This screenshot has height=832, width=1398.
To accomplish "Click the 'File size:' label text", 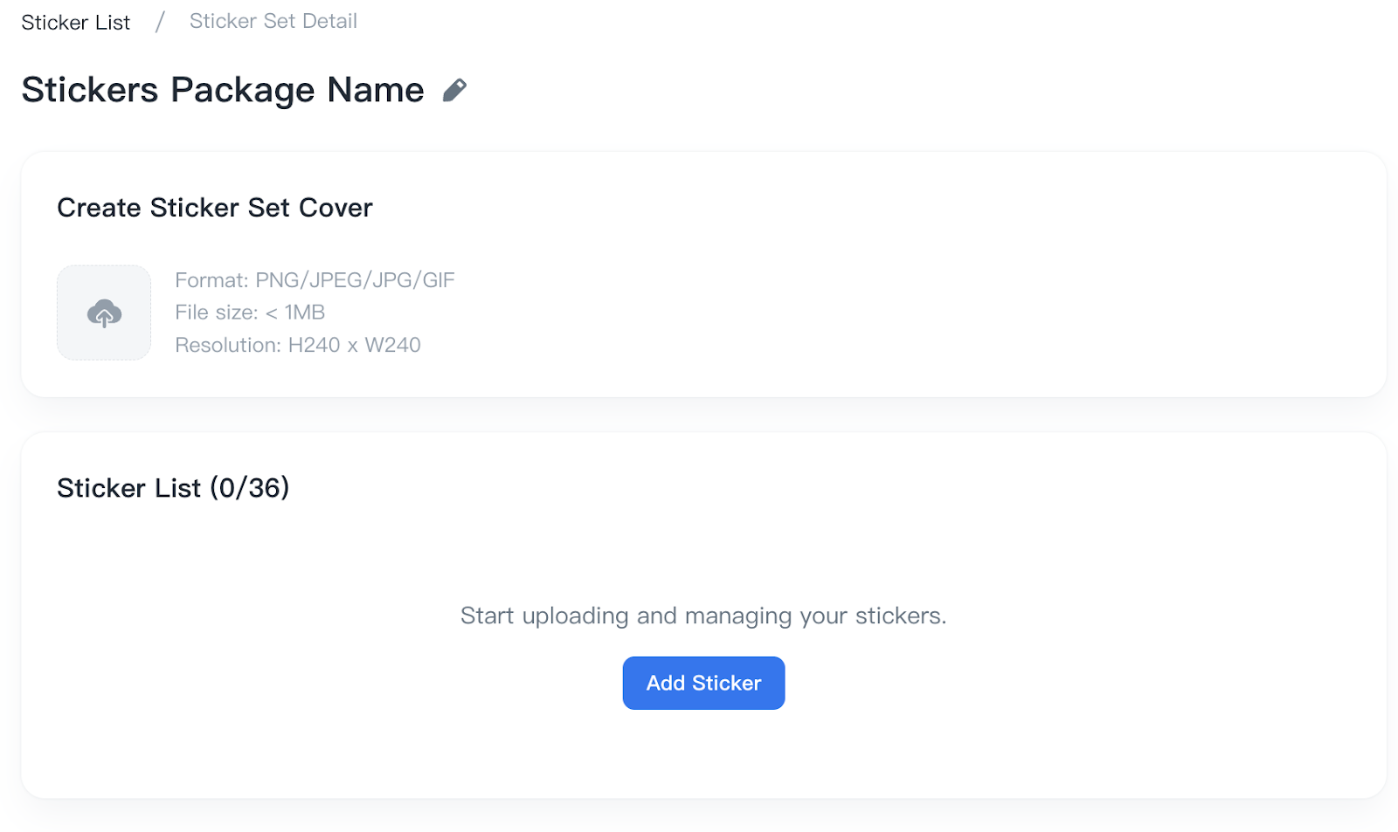I will click(217, 313).
